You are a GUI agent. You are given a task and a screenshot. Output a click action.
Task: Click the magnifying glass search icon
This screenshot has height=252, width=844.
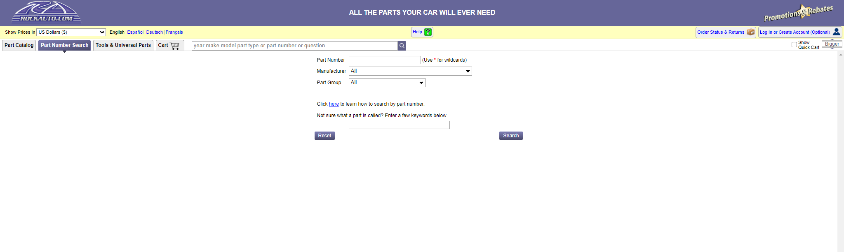pyautogui.click(x=402, y=46)
